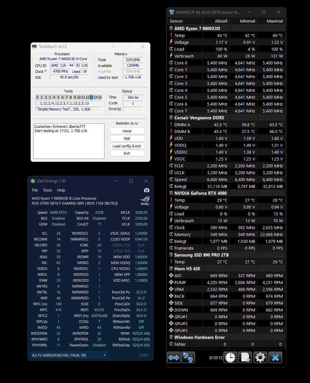Click the ZenTimings app title icon
The image size is (310, 383).
point(33,181)
